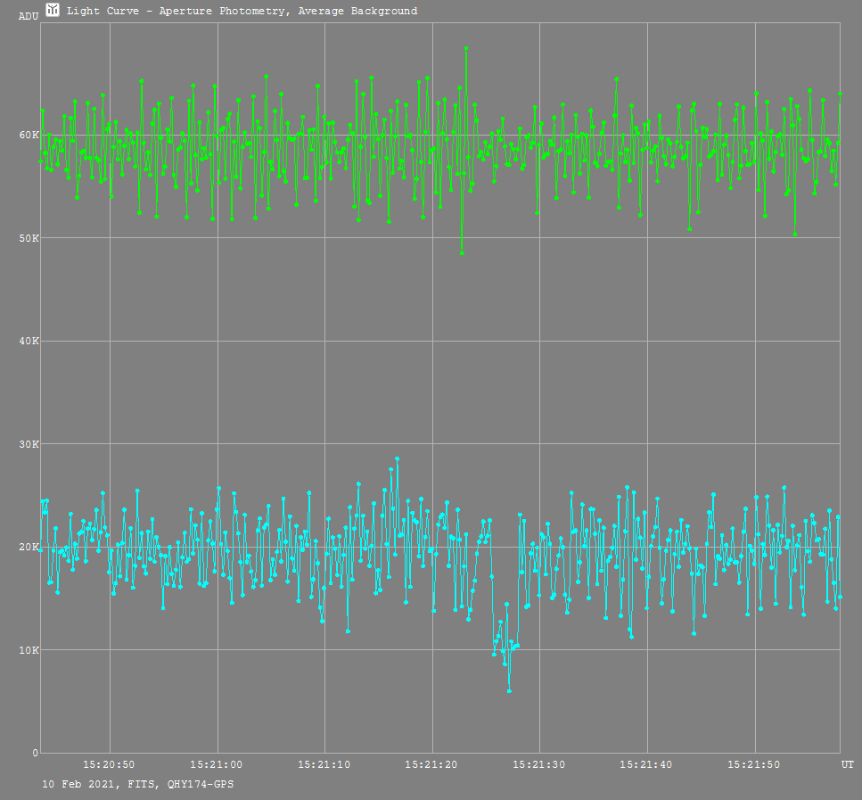The height and width of the screenshot is (800, 862).
Task: Click the "40K" y-axis label
Action: coord(29,341)
